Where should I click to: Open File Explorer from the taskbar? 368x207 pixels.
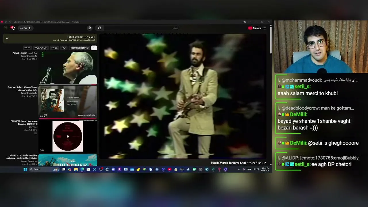click(76, 169)
